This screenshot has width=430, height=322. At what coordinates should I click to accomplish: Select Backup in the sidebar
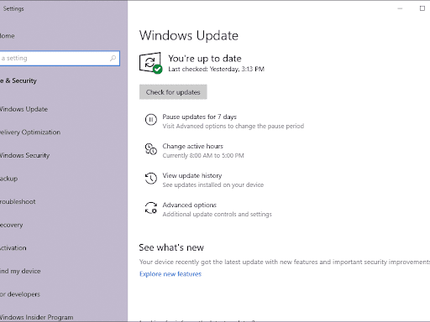[8, 179]
